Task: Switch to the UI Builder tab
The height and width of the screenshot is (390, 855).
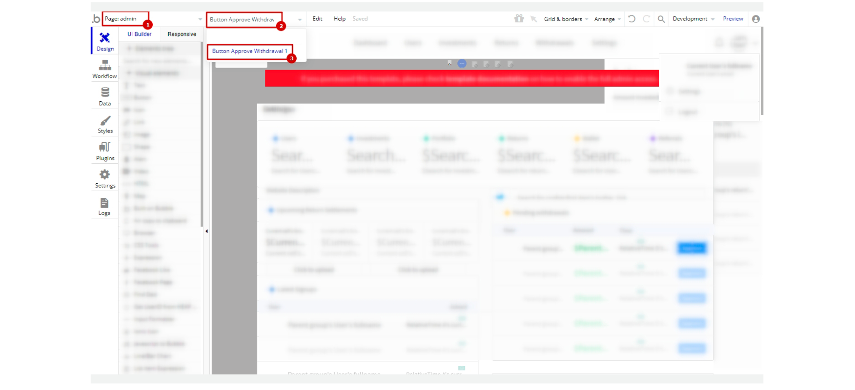Action: (139, 34)
